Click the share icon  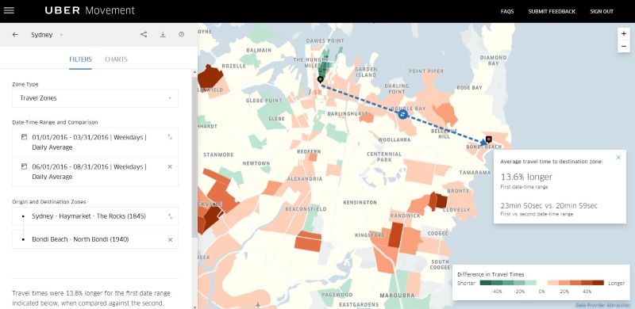(144, 35)
